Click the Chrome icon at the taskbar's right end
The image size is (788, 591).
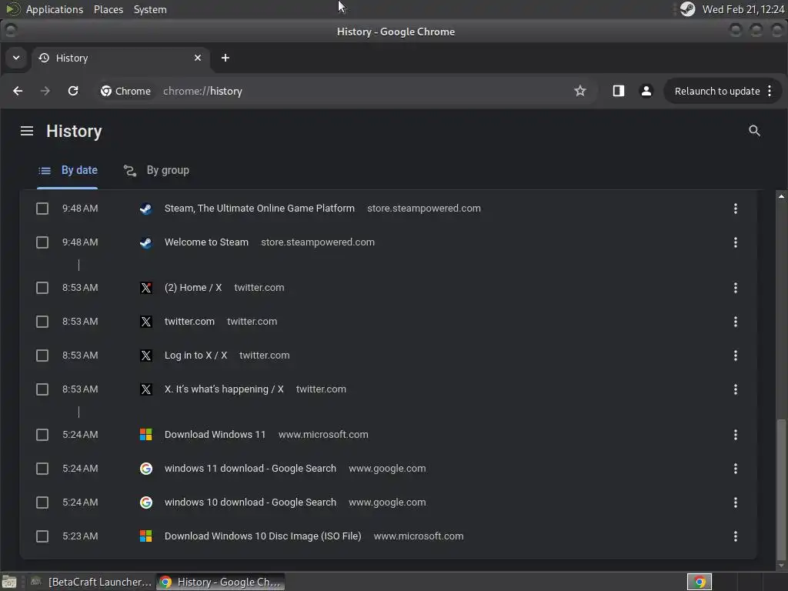pyautogui.click(x=699, y=582)
